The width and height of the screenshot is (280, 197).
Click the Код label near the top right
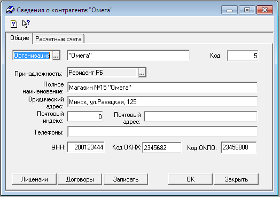tap(216, 56)
